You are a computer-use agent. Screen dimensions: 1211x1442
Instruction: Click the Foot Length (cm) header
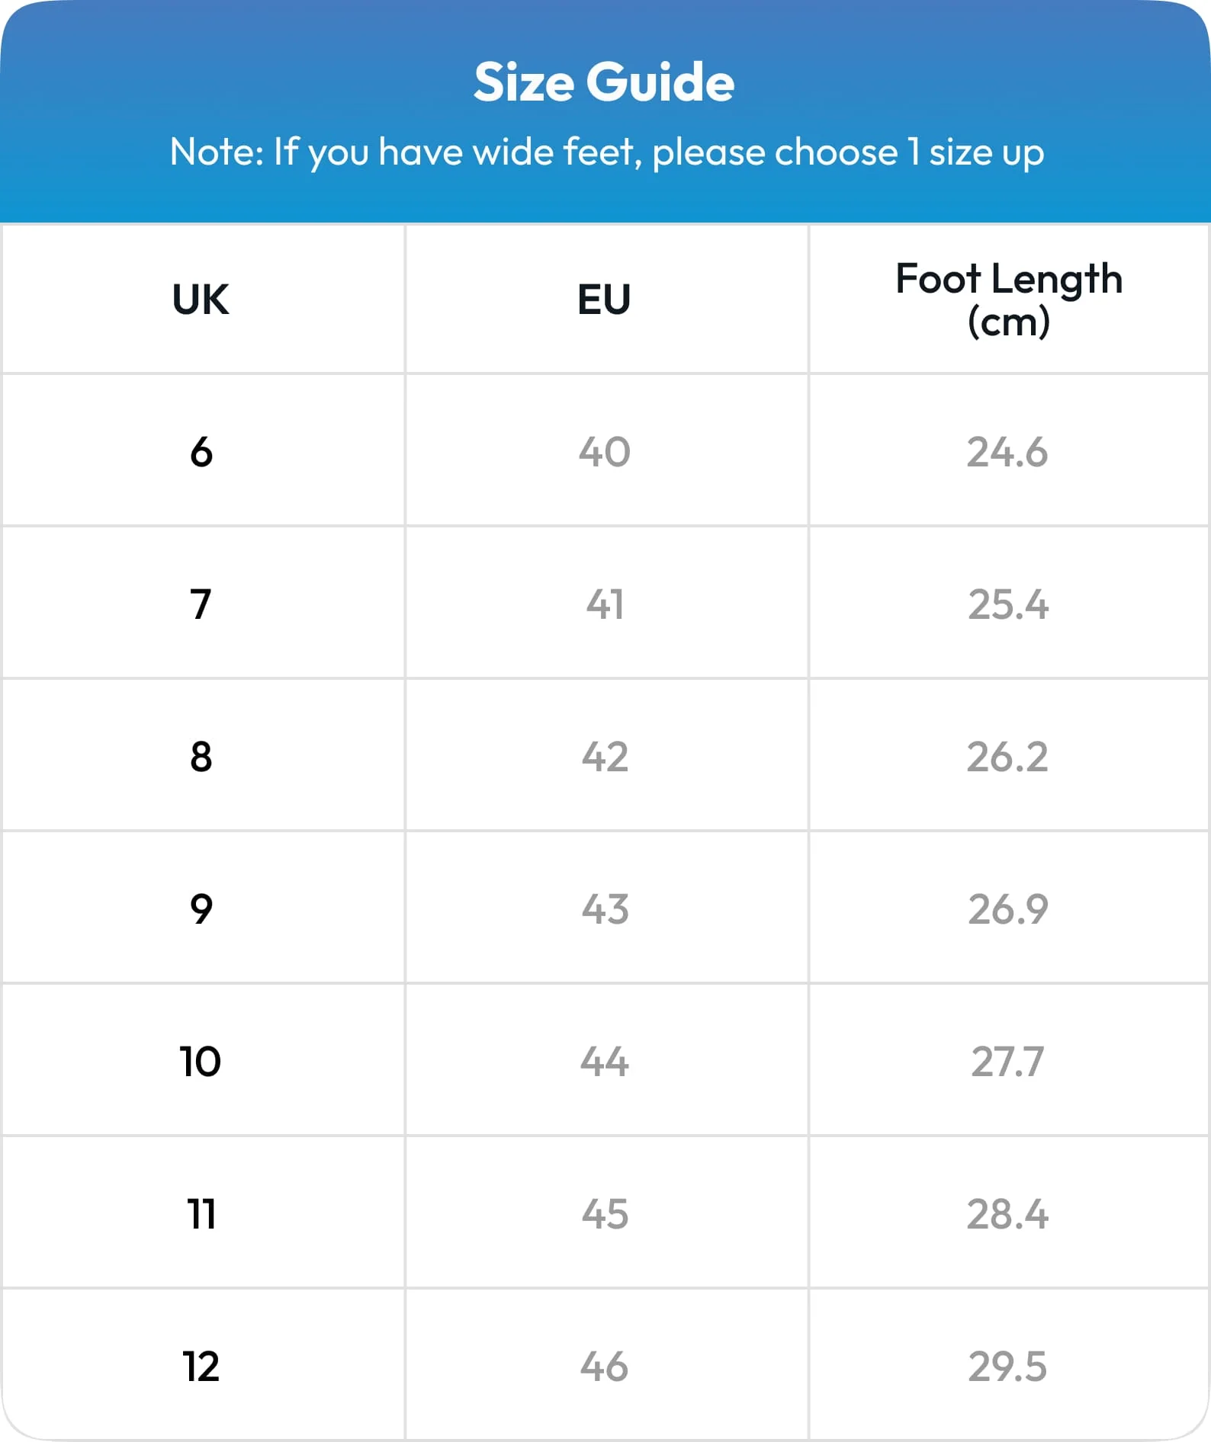pos(1008,299)
